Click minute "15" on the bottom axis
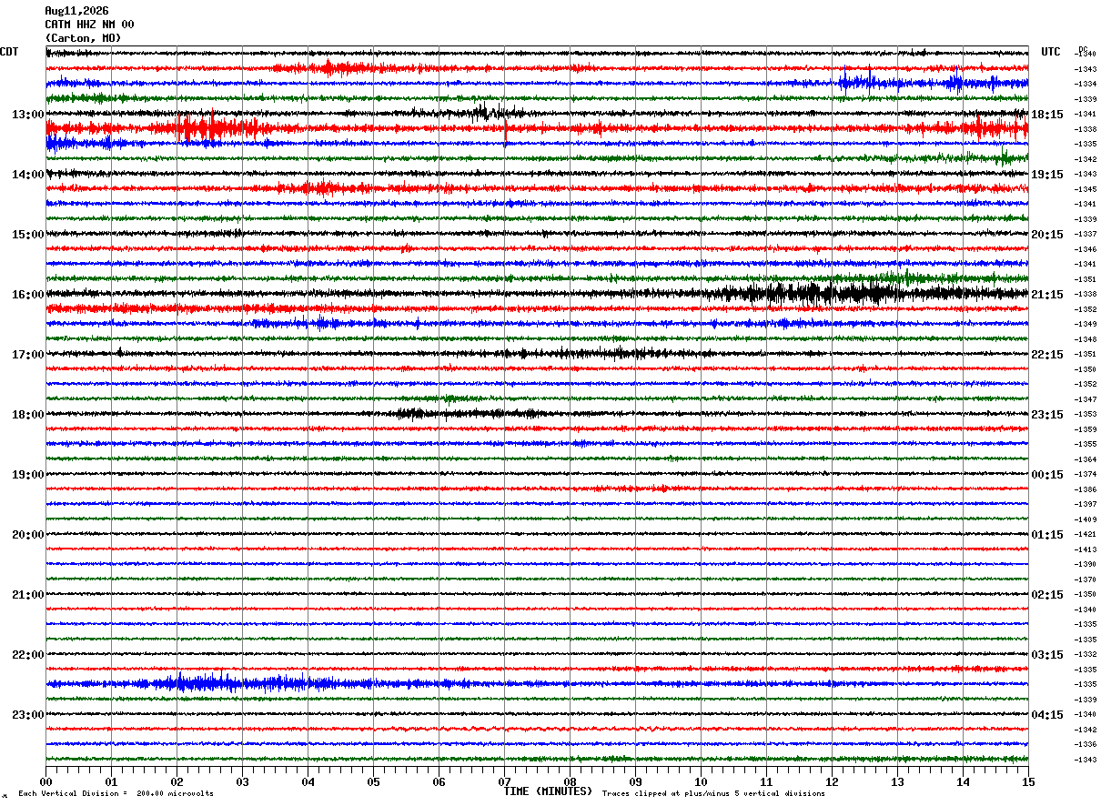Viewport: 1101px width, 806px height. [x=1027, y=781]
